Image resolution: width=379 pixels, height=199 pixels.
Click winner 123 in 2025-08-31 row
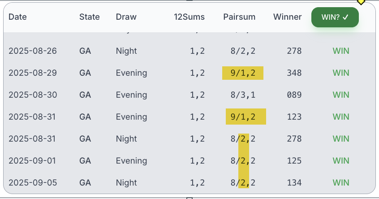tap(294, 117)
